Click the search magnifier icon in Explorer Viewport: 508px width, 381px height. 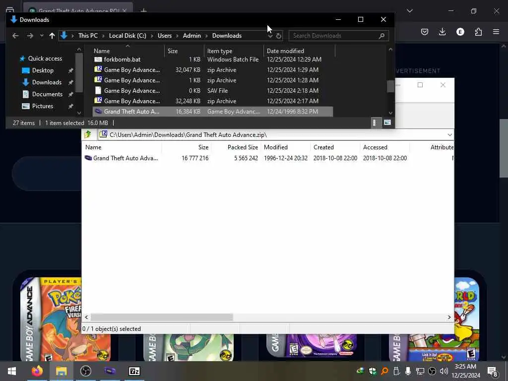(381, 36)
